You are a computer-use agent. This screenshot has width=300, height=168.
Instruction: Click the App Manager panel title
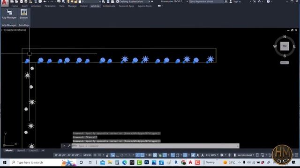[9, 25]
